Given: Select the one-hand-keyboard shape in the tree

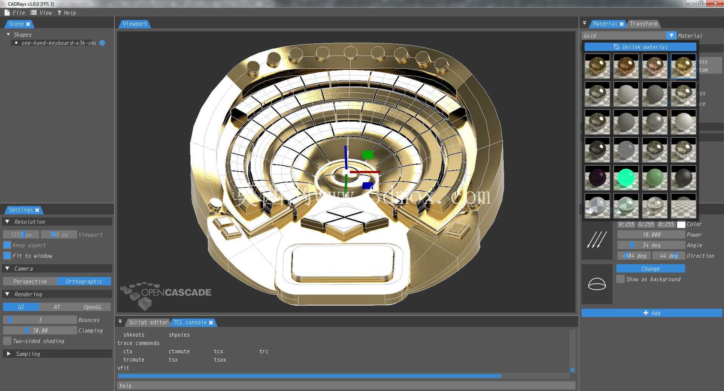Looking at the screenshot, I should click(59, 43).
